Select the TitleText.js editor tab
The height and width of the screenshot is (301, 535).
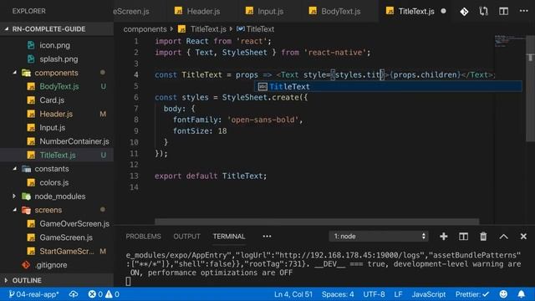416,11
